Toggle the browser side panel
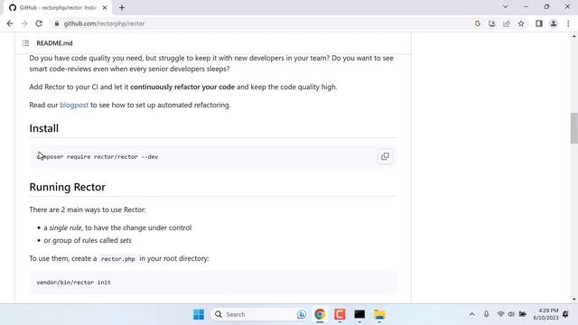 tap(539, 23)
